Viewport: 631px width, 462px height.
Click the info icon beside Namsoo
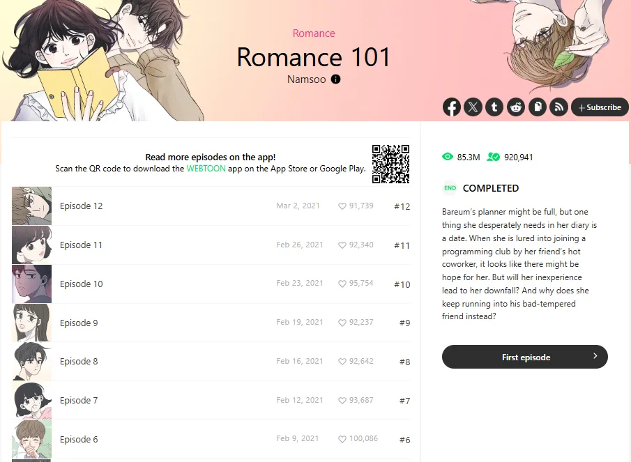pos(335,79)
